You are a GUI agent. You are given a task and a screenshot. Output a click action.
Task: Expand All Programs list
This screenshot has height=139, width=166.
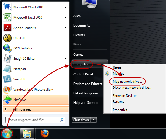(x=36, y=110)
